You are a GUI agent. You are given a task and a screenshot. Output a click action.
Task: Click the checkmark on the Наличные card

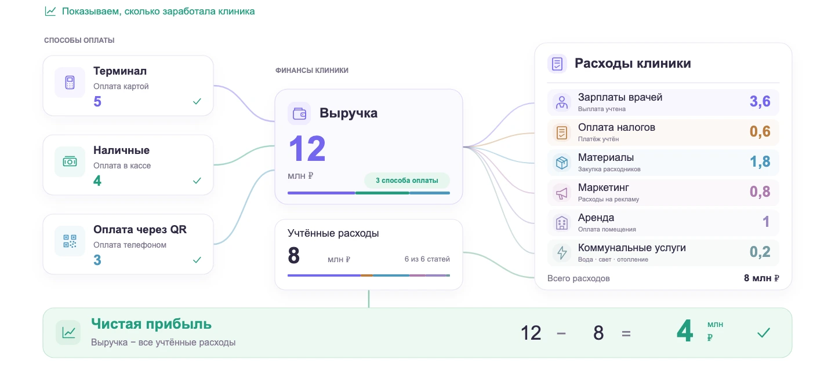[197, 181]
